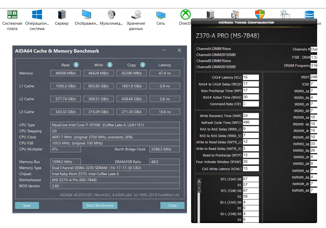
Task: Click the CPU Clock value 4697.7 MHz
Action: tap(115, 137)
